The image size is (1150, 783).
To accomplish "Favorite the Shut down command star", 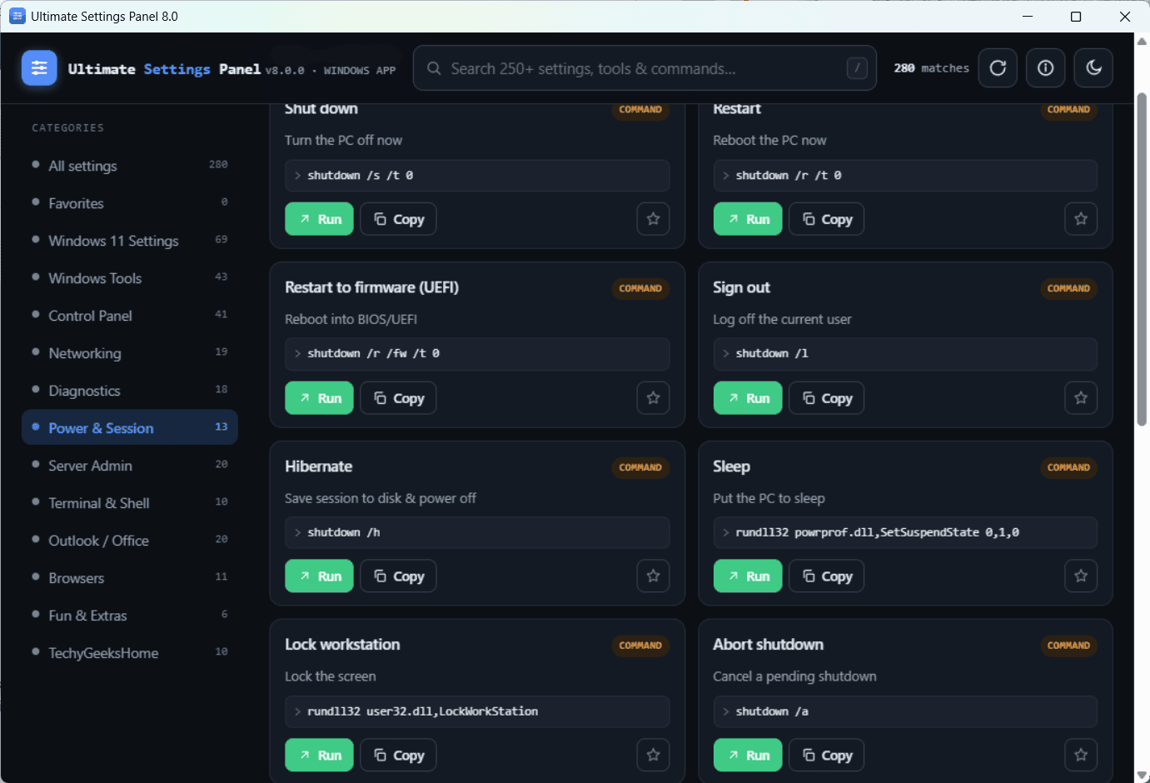I will pyautogui.click(x=653, y=219).
